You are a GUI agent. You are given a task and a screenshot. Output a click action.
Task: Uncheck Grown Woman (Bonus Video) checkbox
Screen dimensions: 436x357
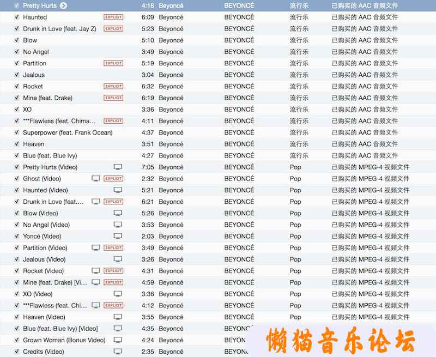(17, 340)
